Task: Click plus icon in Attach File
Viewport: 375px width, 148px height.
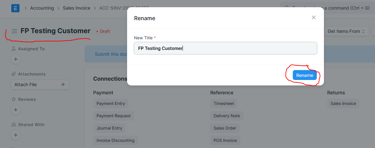Action: (63, 84)
